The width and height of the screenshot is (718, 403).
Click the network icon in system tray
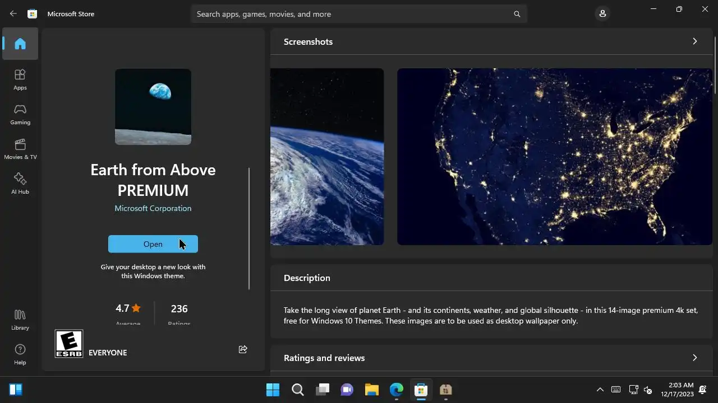click(633, 390)
